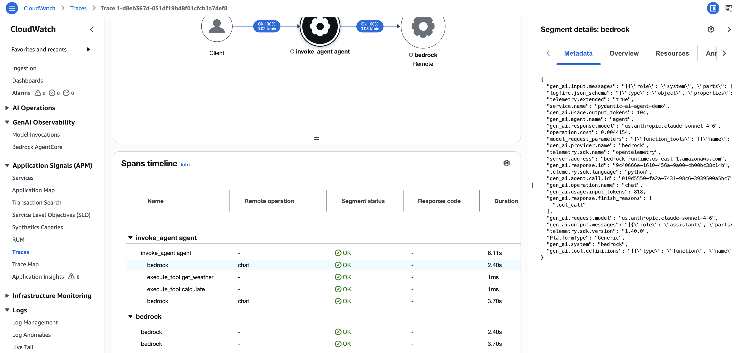Image resolution: width=740 pixels, height=353 pixels.
Task: Expand Favorites and recents menu
Action: tap(88, 49)
